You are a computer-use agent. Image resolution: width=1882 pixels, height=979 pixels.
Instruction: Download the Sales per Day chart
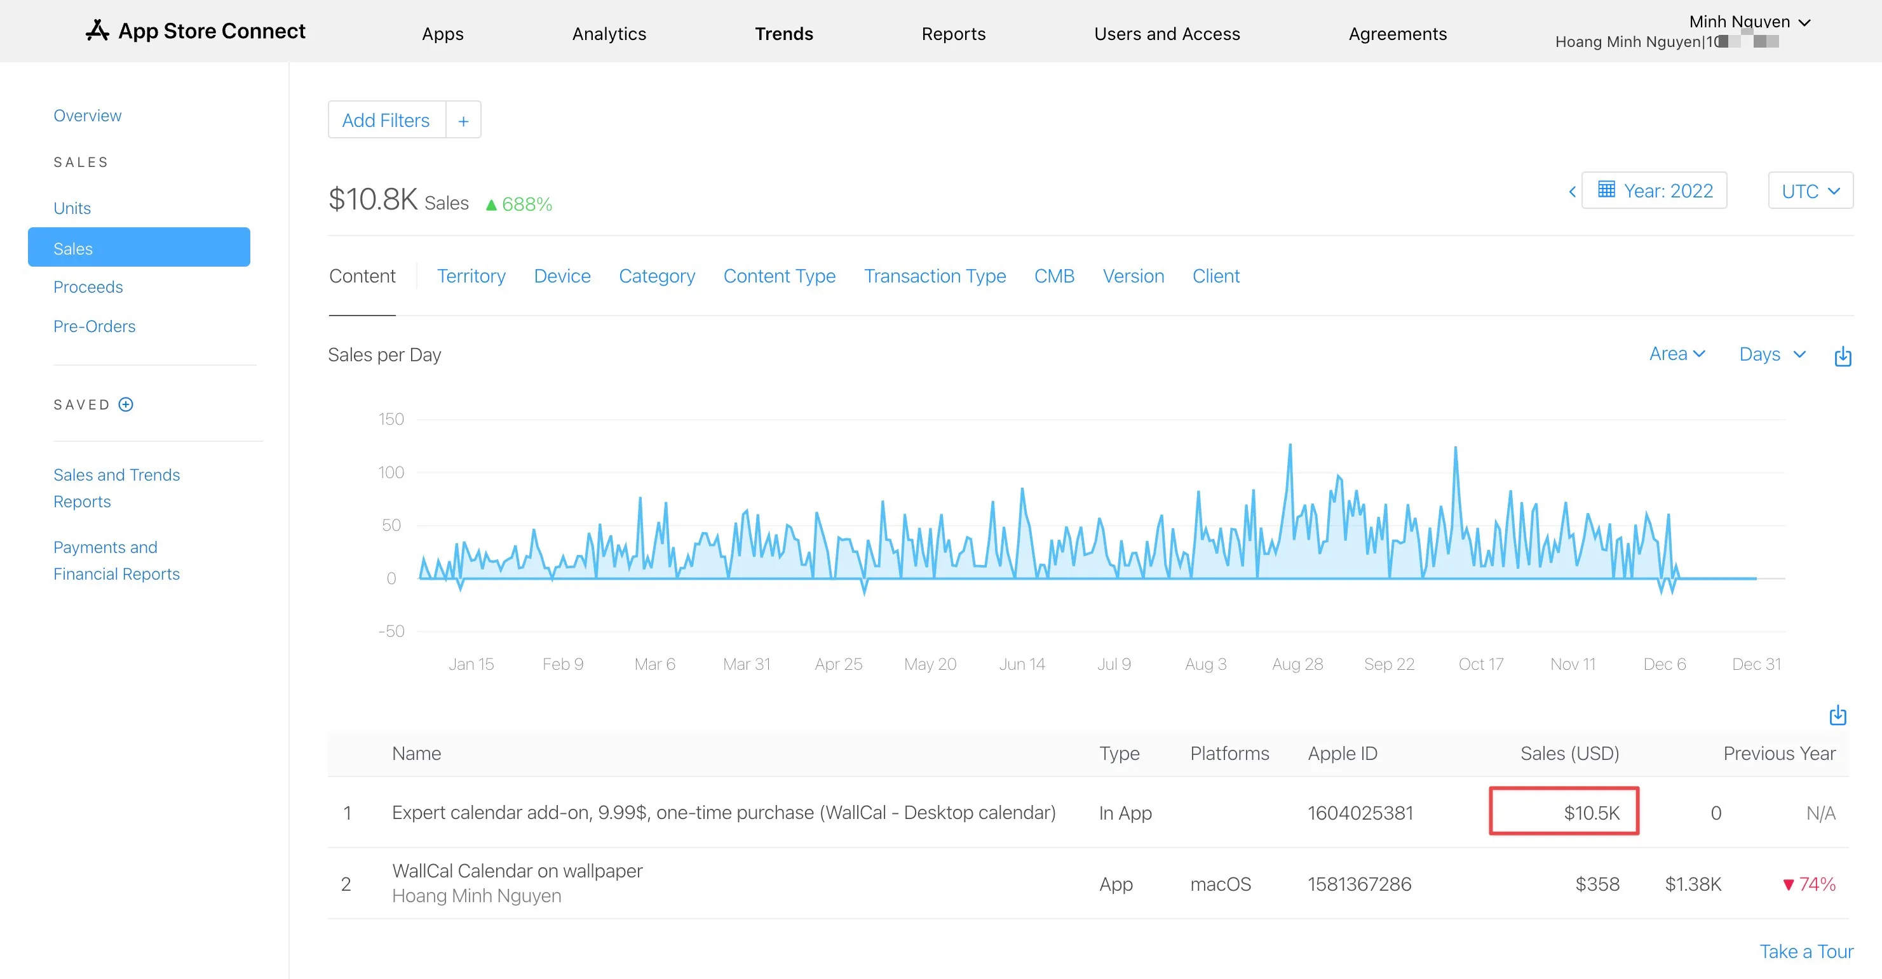coord(1843,356)
